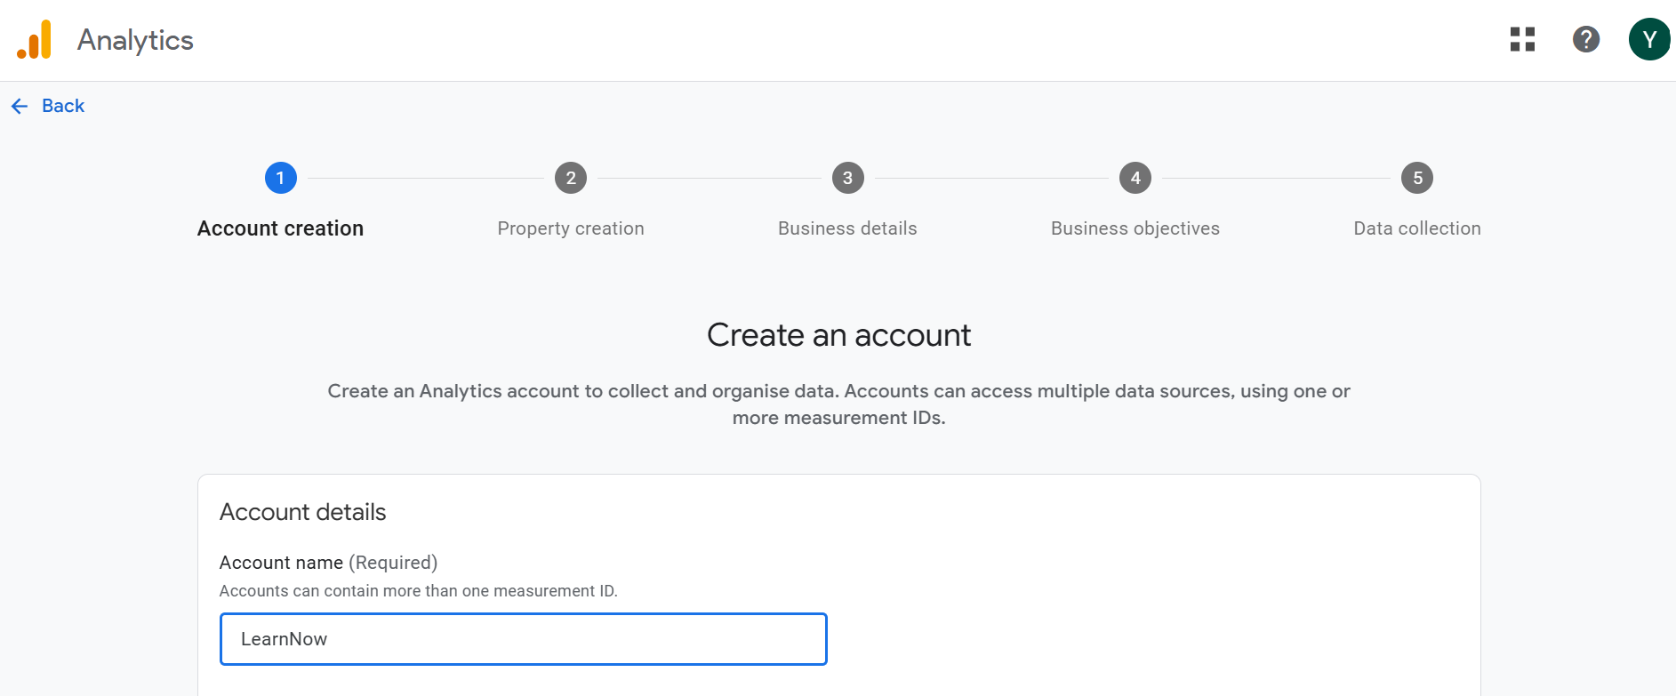This screenshot has width=1676, height=696.
Task: Focus the Account name input field
Action: (523, 639)
